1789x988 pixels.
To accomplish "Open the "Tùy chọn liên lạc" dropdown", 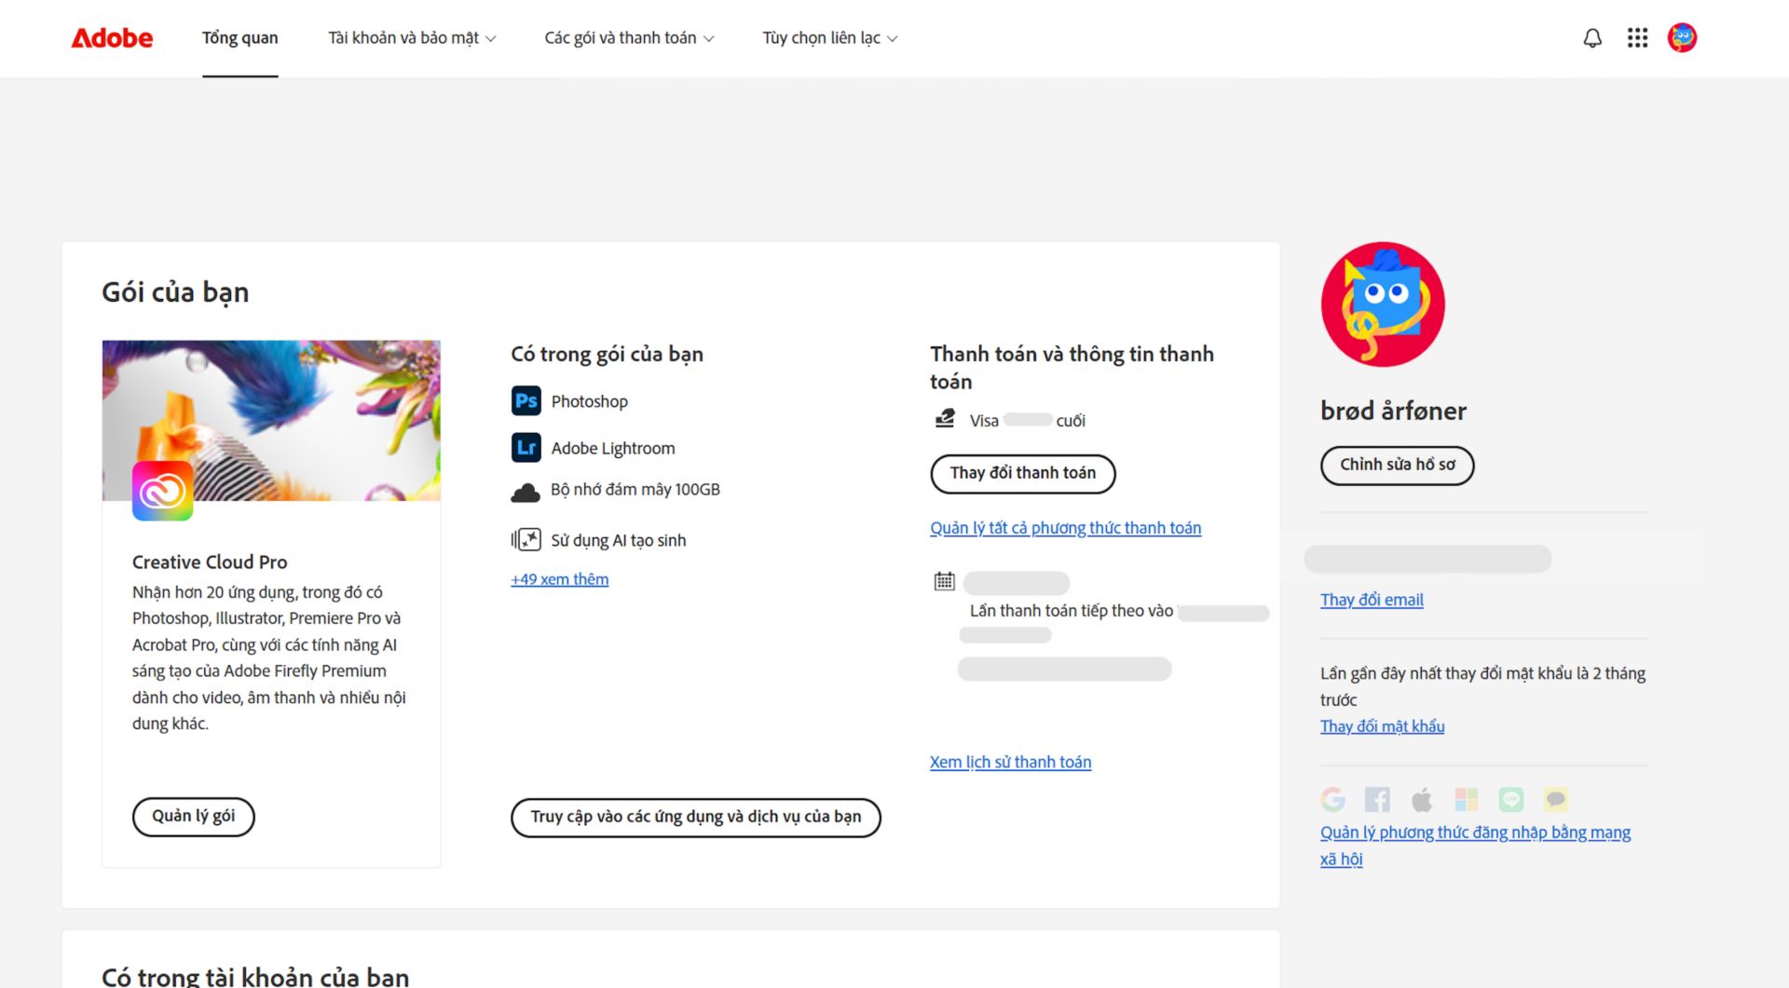I will [829, 38].
